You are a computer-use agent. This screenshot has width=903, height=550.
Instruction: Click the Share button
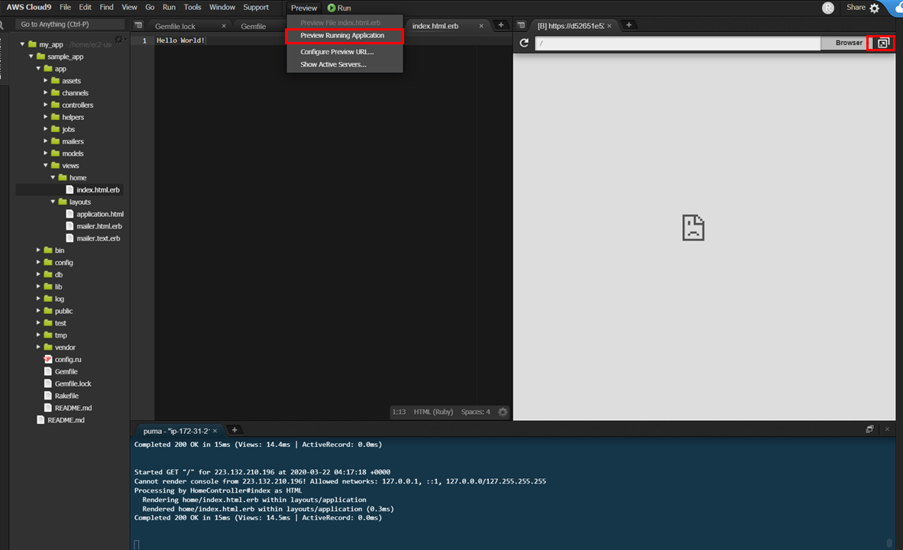coord(856,8)
